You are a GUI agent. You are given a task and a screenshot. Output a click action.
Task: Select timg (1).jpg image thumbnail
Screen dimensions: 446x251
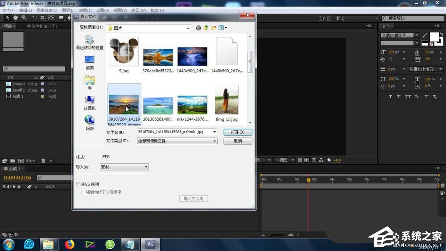click(x=226, y=100)
